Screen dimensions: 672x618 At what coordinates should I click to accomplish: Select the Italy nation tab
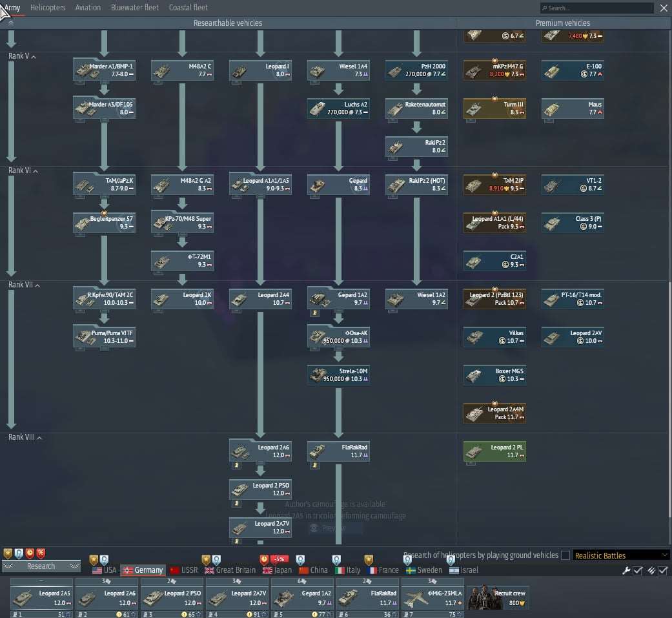(x=347, y=570)
